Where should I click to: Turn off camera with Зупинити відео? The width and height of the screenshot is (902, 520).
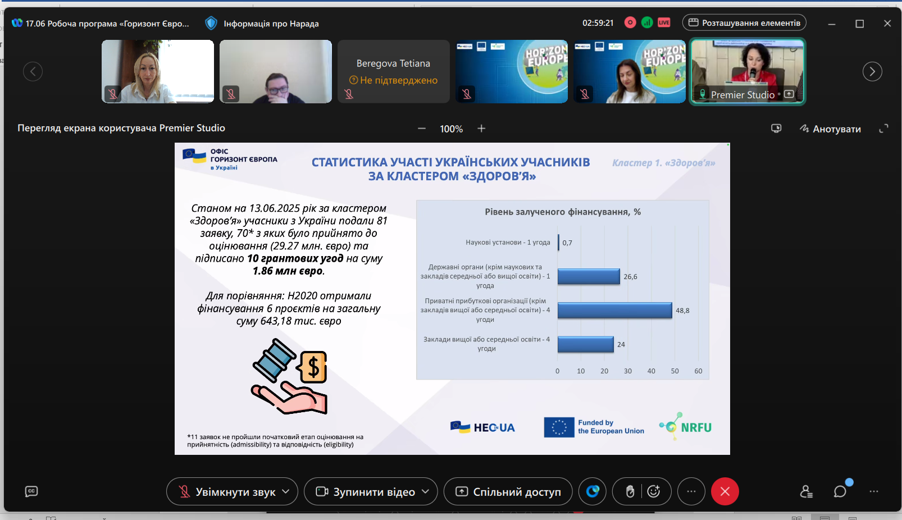(x=366, y=492)
